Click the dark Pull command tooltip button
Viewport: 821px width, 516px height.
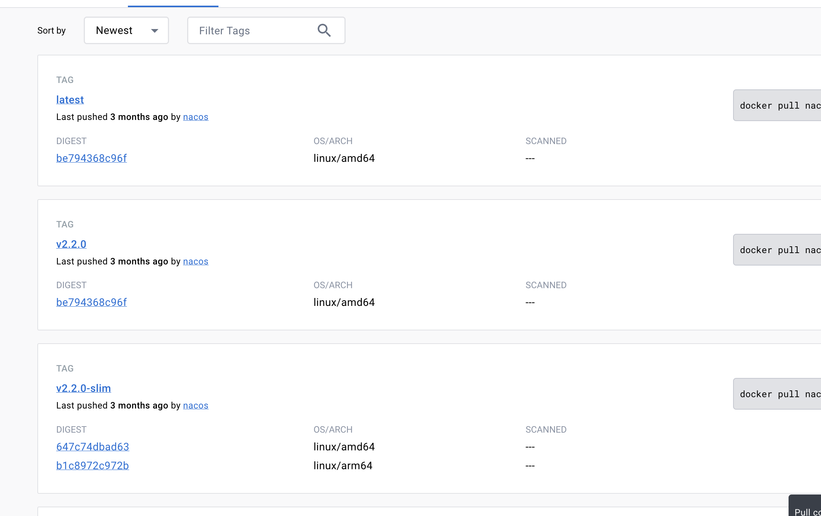pyautogui.click(x=806, y=507)
